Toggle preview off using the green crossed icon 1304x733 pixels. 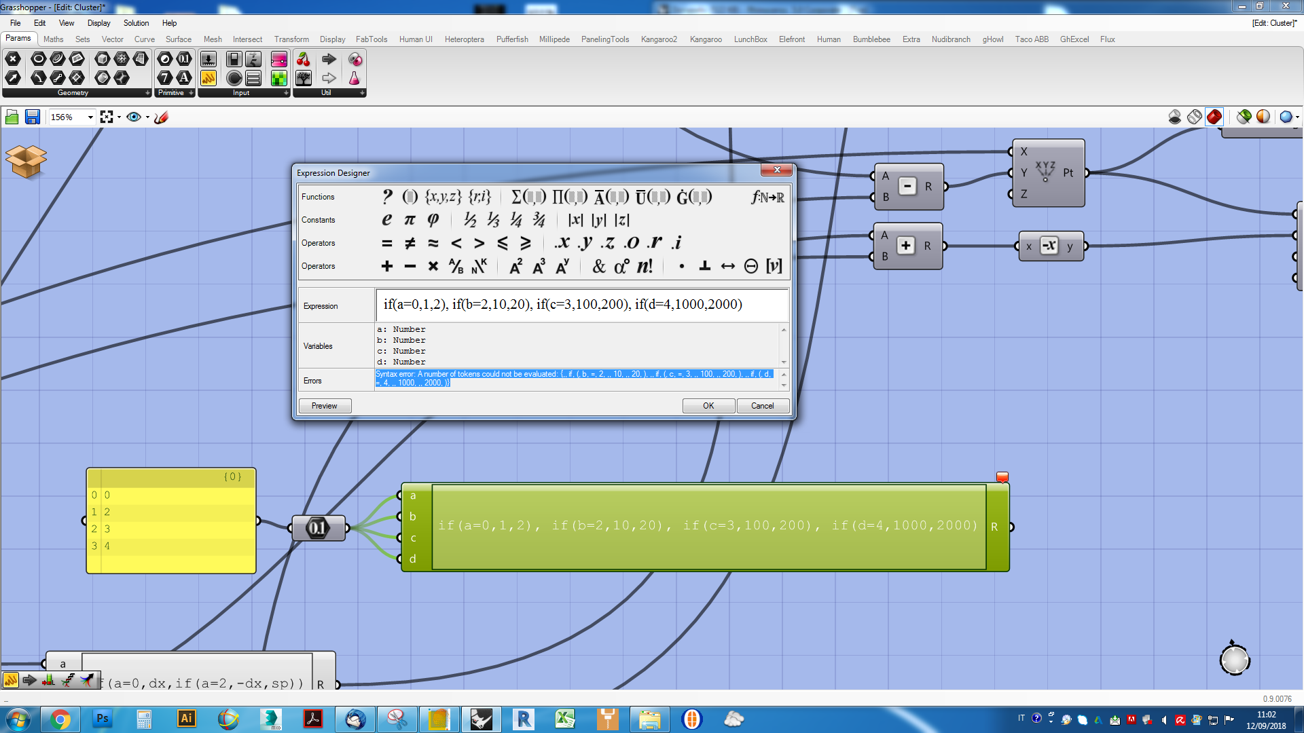tap(1244, 117)
